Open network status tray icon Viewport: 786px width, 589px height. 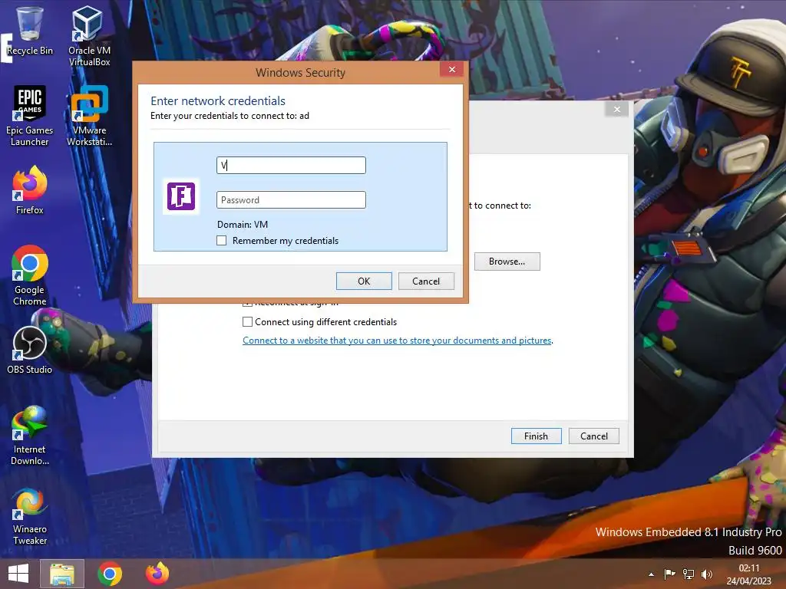[689, 574]
